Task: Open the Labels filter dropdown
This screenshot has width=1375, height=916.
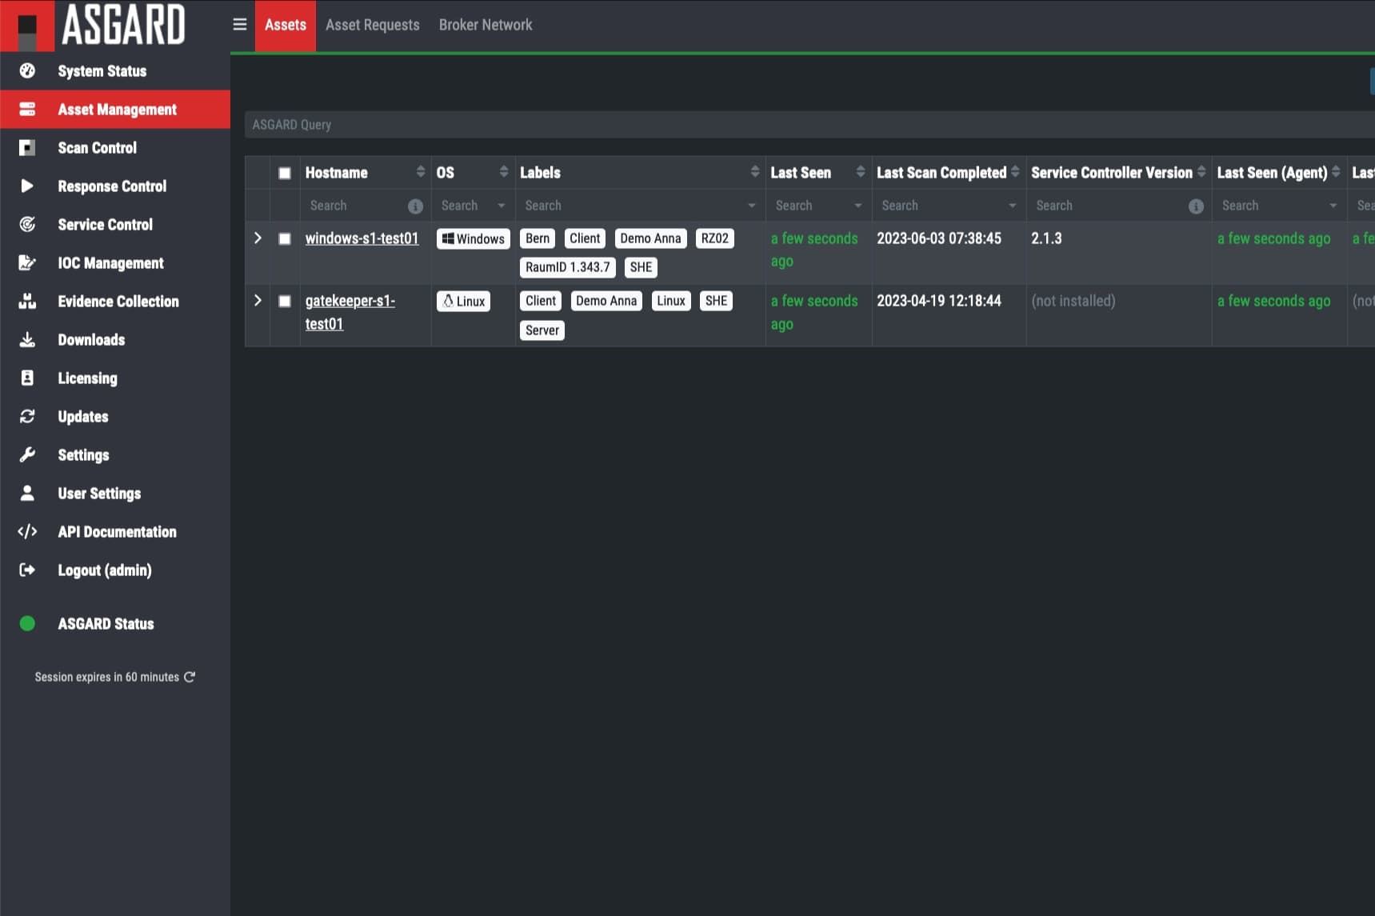Action: (751, 206)
